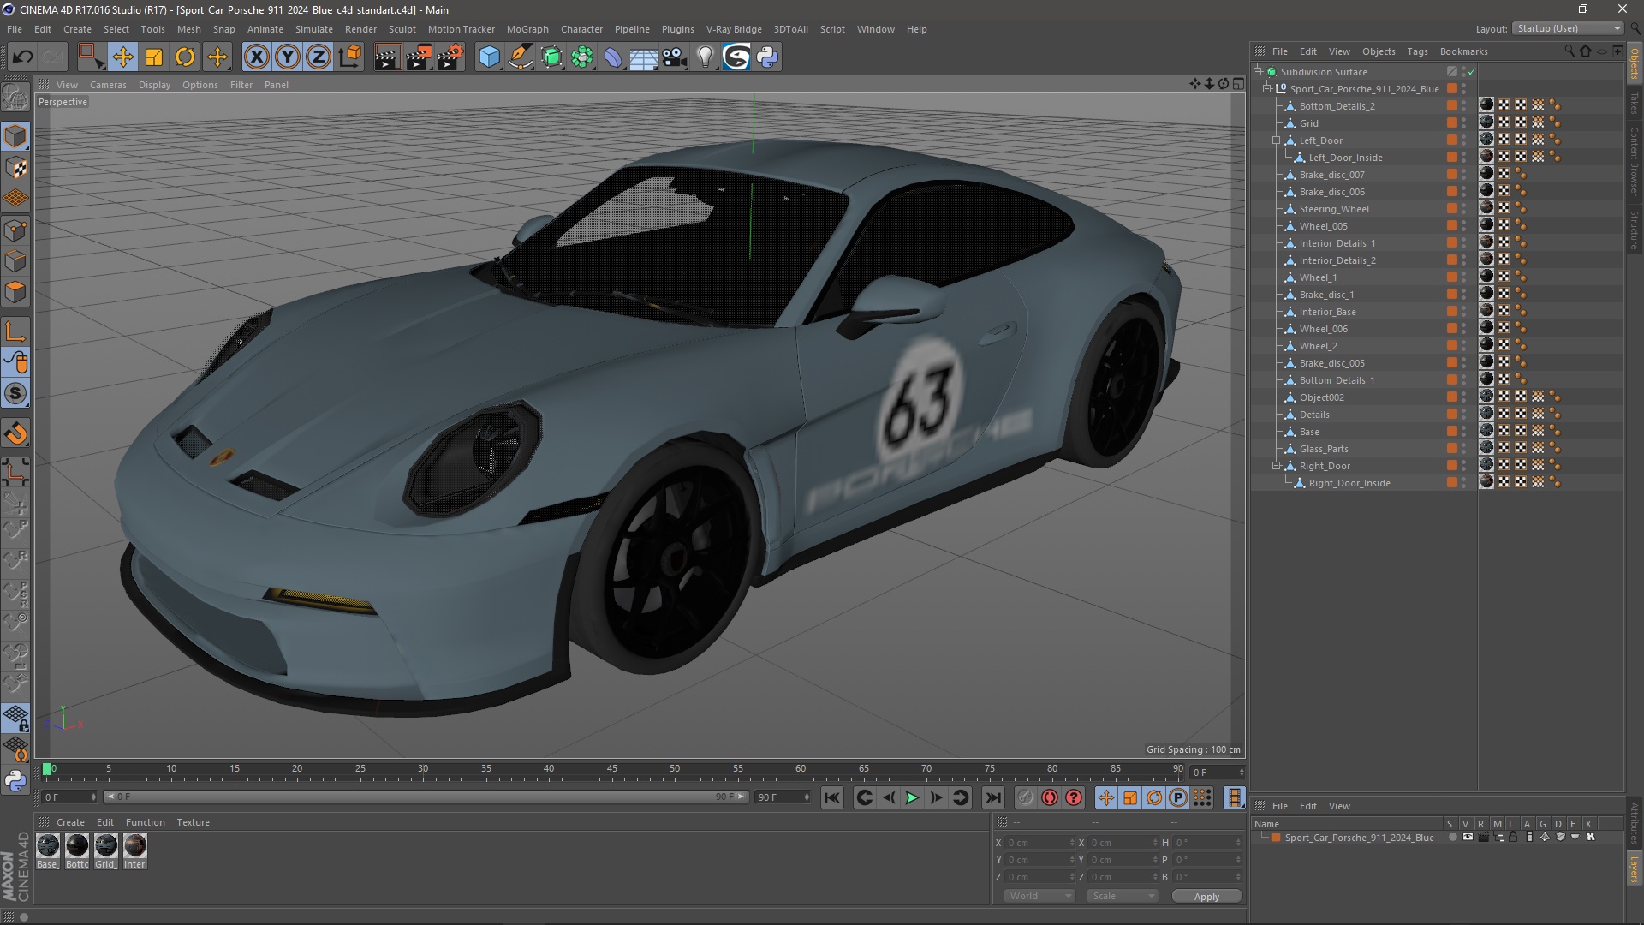This screenshot has height=925, width=1644.
Task: Toggle visibility dots of Wheel_005 object
Action: point(1464,226)
